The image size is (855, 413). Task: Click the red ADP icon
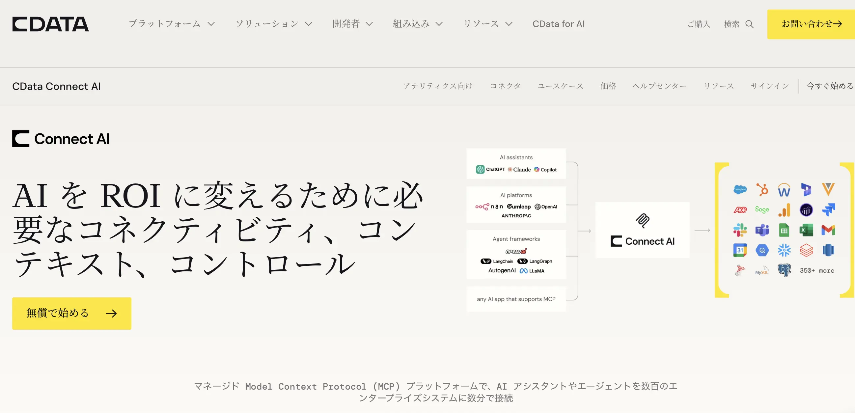[740, 210]
